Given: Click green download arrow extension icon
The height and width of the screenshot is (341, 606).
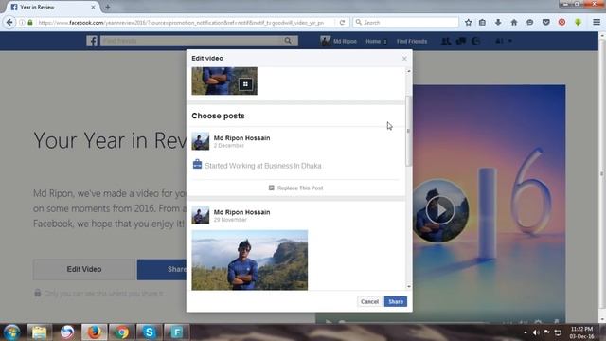Looking at the screenshot, I should pos(578,23).
